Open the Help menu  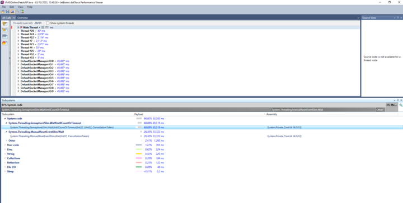click(x=30, y=7)
